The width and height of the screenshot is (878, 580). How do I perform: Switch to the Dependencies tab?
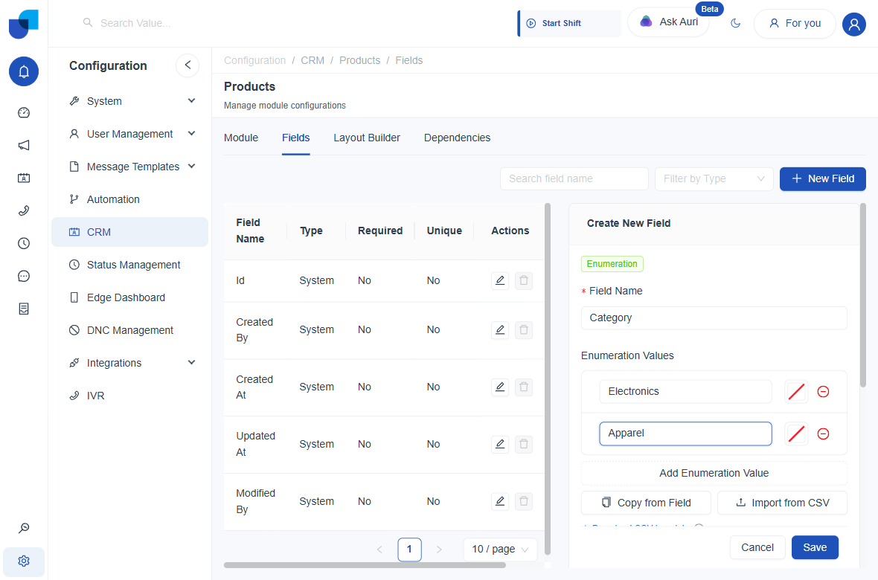pyautogui.click(x=457, y=138)
